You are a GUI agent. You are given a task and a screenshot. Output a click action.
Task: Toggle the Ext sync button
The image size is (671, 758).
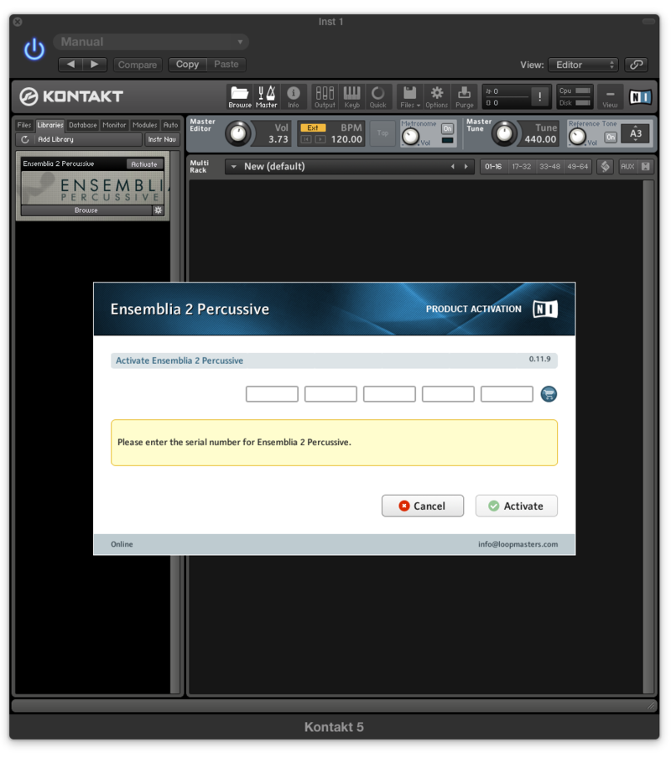313,127
